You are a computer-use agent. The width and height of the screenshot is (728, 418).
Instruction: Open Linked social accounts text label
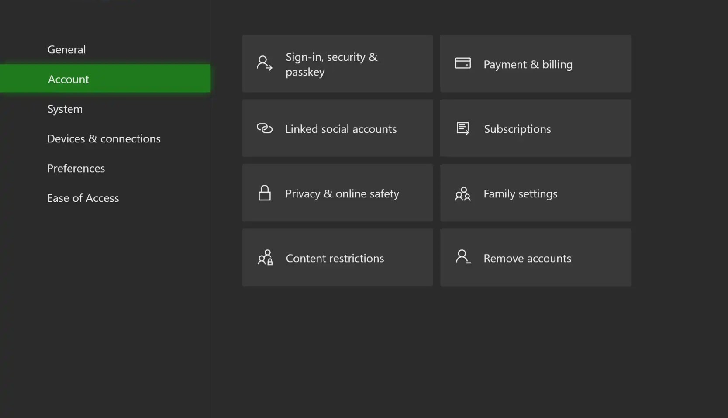point(341,129)
